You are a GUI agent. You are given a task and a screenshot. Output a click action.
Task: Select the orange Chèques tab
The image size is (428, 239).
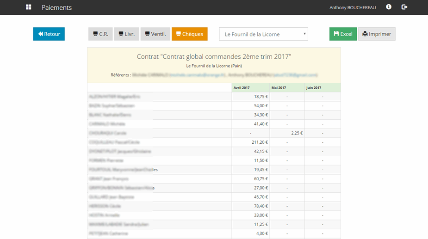coord(190,34)
